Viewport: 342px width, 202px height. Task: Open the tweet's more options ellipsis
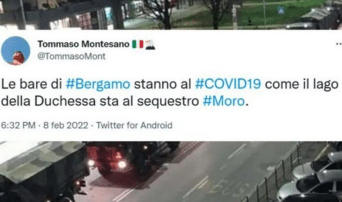pos(339,44)
